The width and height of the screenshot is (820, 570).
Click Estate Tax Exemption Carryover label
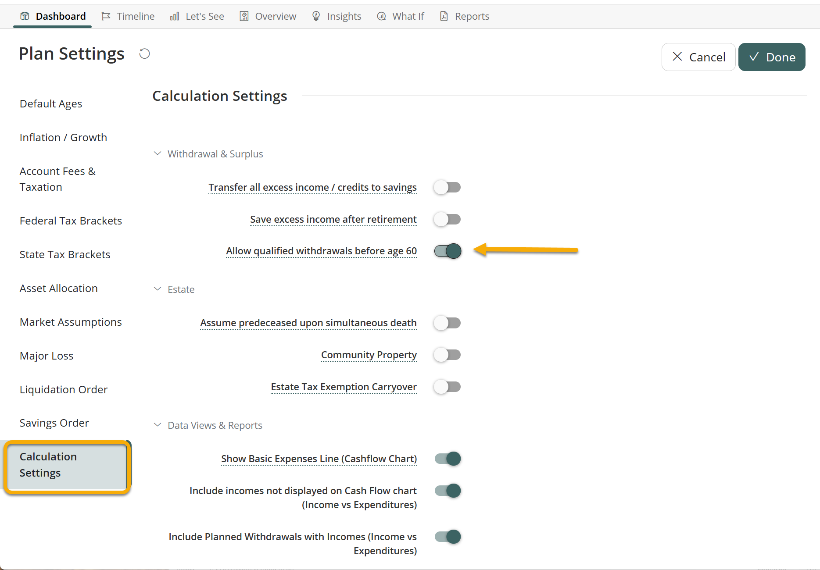(x=344, y=387)
